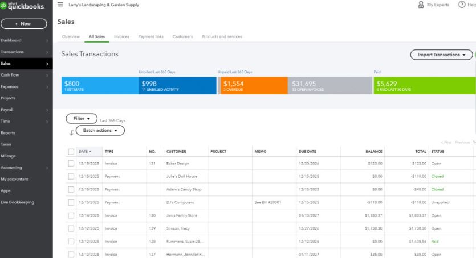The height and width of the screenshot is (258, 476).
Task: Click the QuickBooks logo
Action: point(22,6)
